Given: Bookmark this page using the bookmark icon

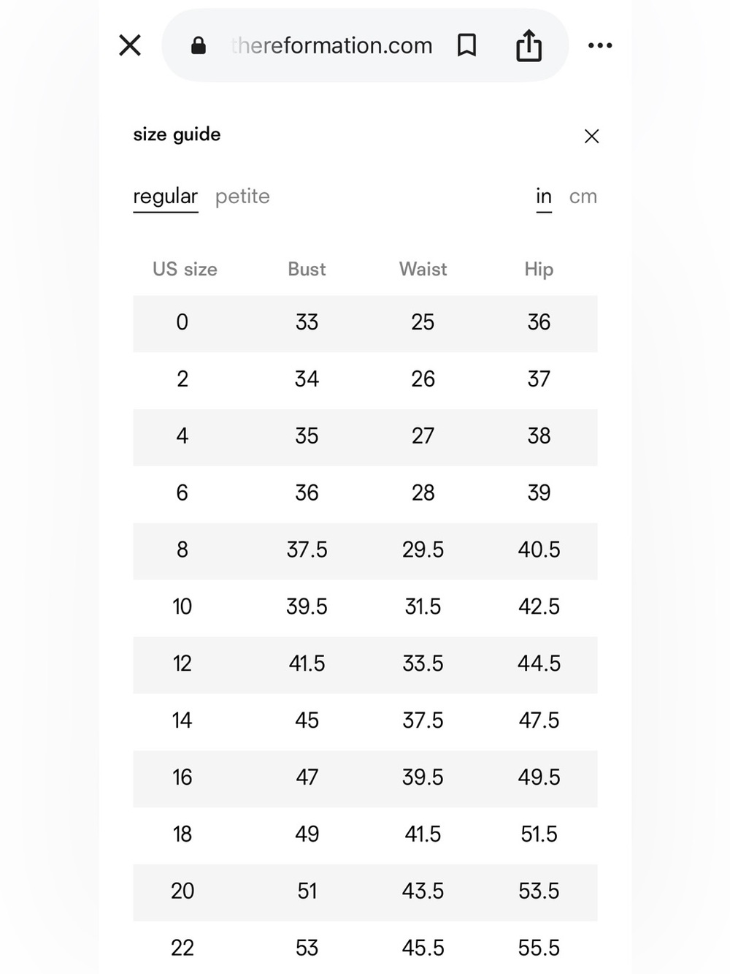Looking at the screenshot, I should click(x=466, y=45).
